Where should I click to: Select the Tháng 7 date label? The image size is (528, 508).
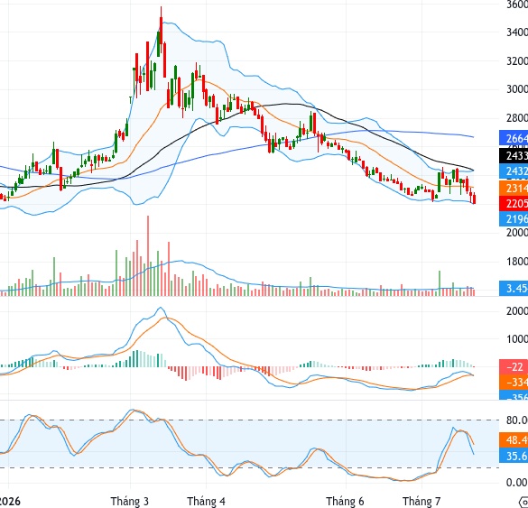(x=421, y=502)
